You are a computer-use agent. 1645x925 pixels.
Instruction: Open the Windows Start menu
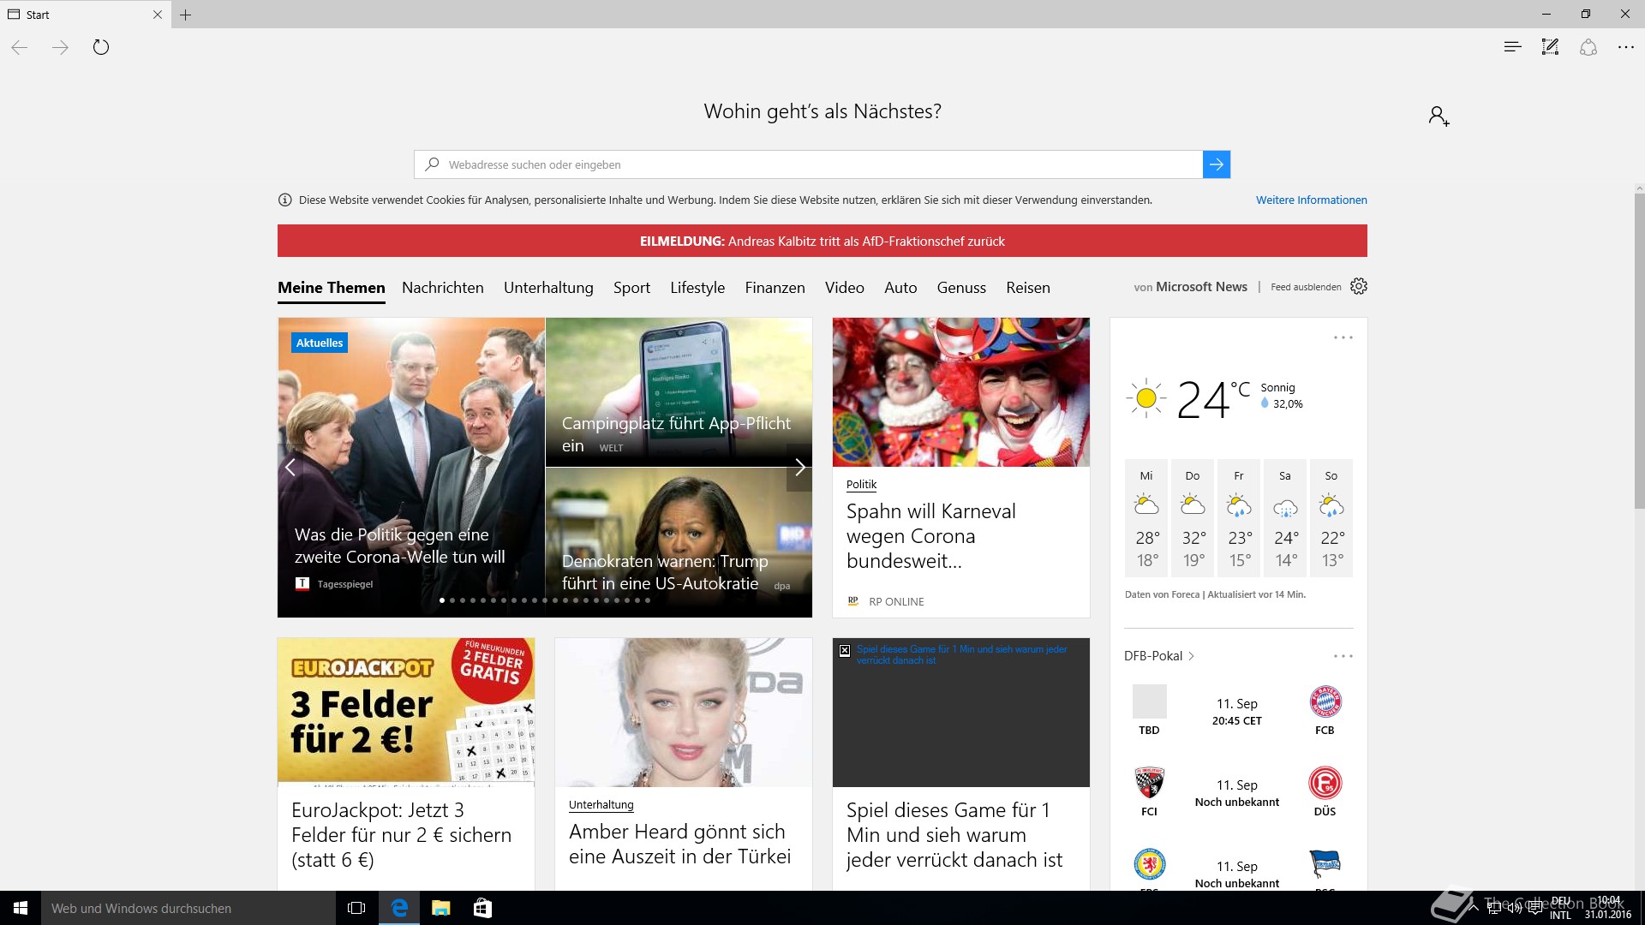click(21, 908)
